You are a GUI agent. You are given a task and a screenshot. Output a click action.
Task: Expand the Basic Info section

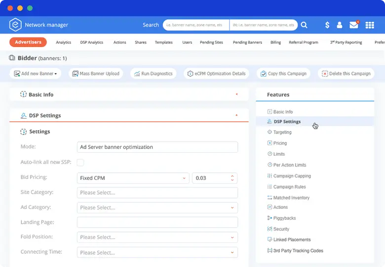(x=236, y=94)
